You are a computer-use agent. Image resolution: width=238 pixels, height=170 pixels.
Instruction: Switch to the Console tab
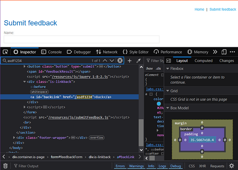[51, 52]
